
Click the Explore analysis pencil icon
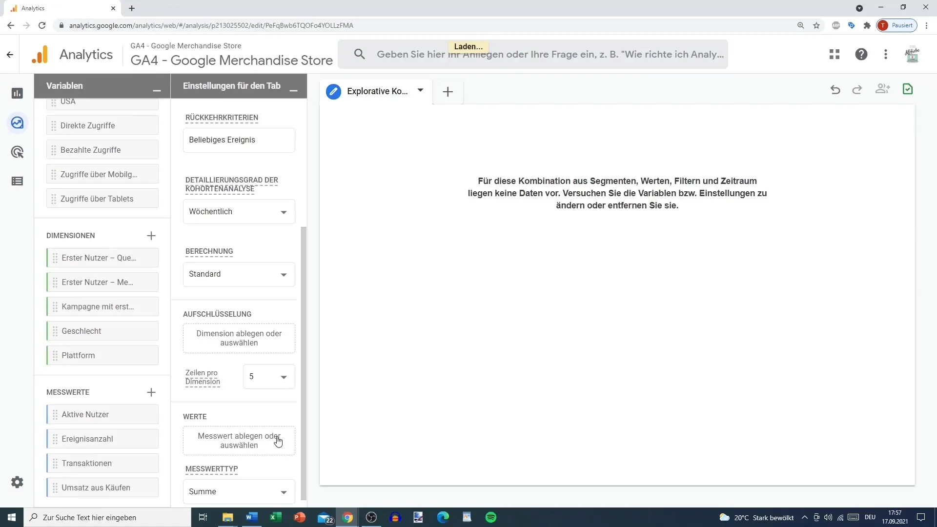(x=333, y=91)
